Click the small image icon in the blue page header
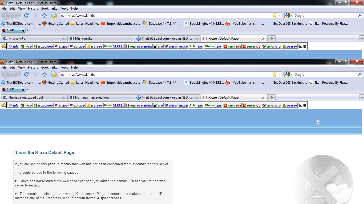364x204 pixels. coord(318,122)
